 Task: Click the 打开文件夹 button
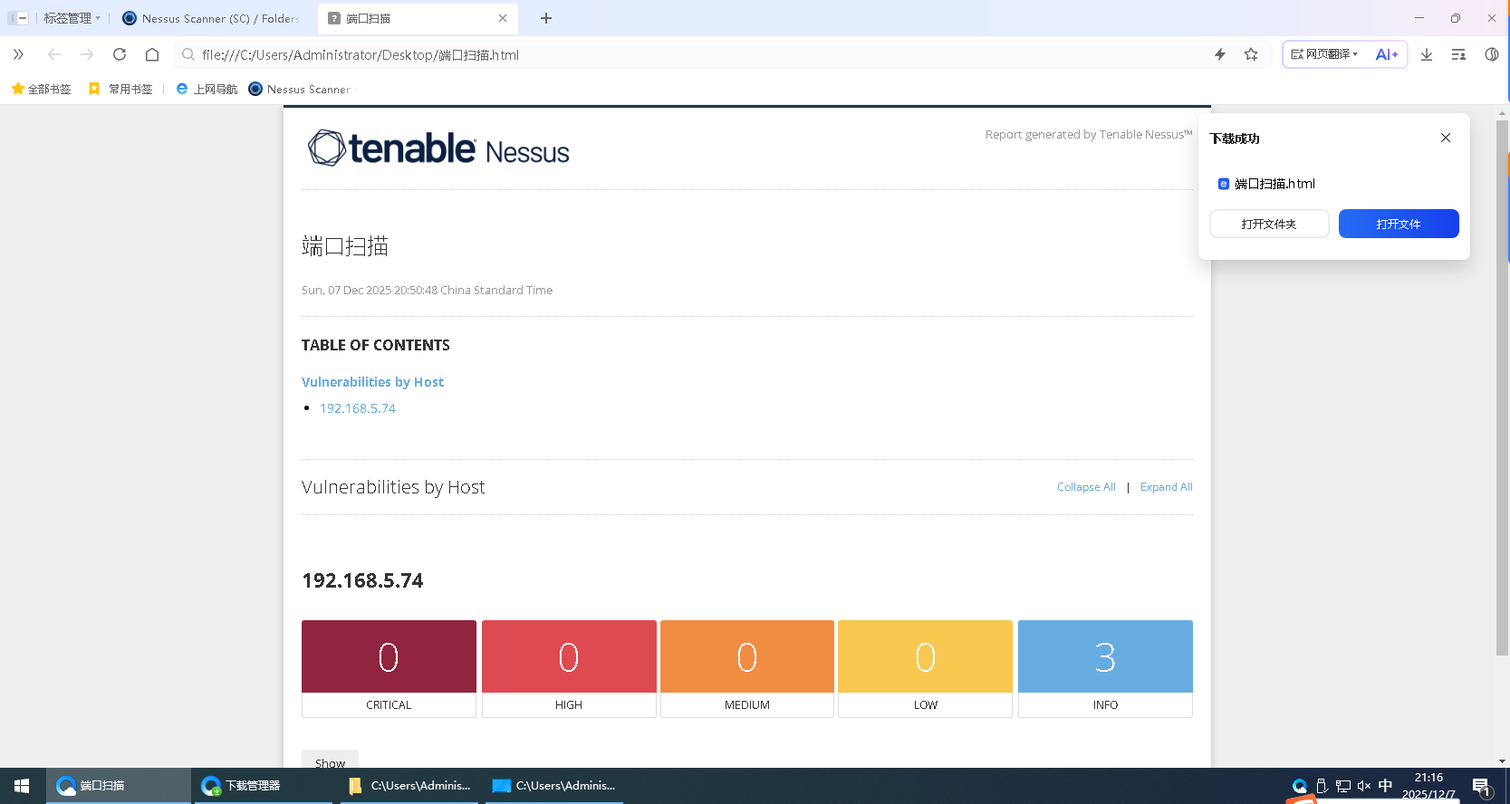pyautogui.click(x=1268, y=224)
